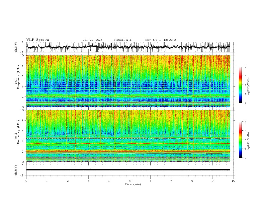Click the "6" tick on ch.1 frequency axis
The width and height of the screenshot is (263, 203).
pyautogui.click(x=24, y=76)
